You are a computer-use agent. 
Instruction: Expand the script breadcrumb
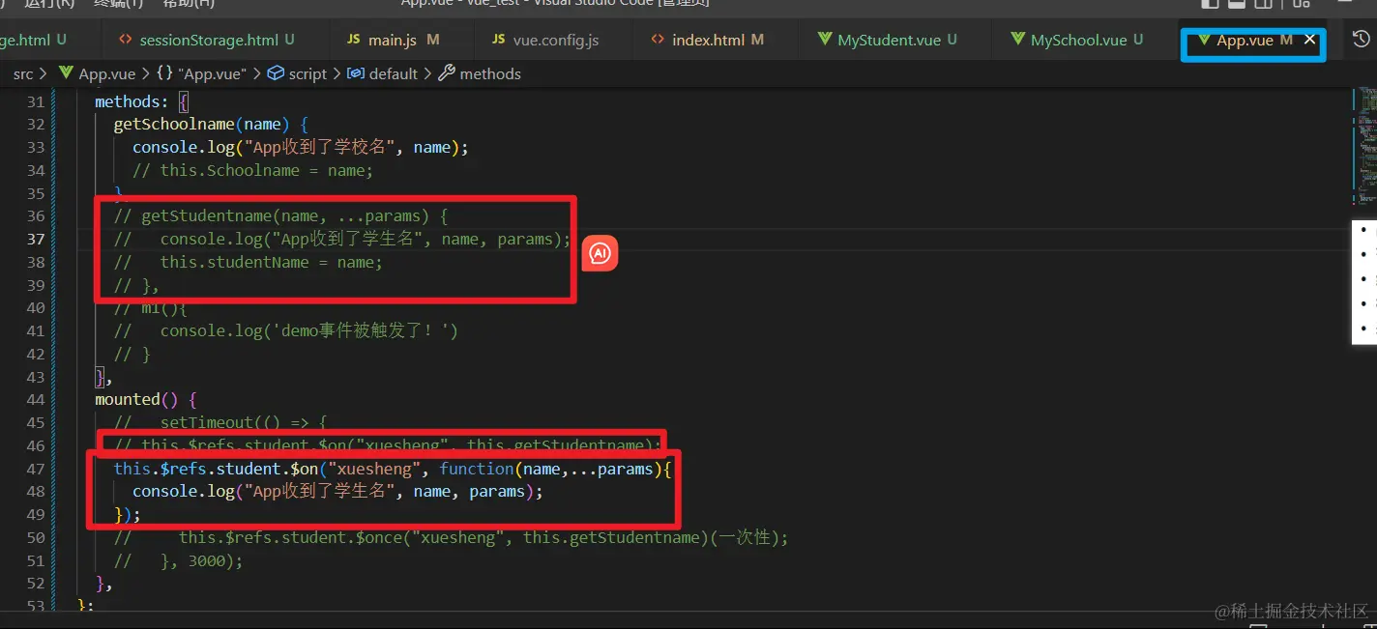[x=308, y=73]
